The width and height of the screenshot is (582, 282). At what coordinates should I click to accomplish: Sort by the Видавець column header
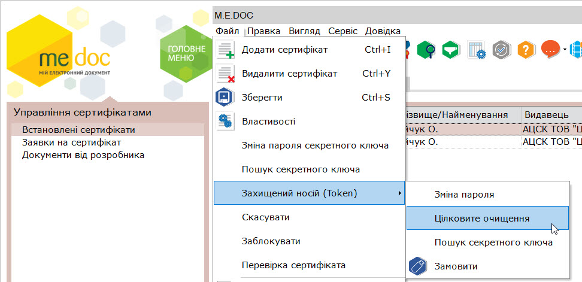551,115
